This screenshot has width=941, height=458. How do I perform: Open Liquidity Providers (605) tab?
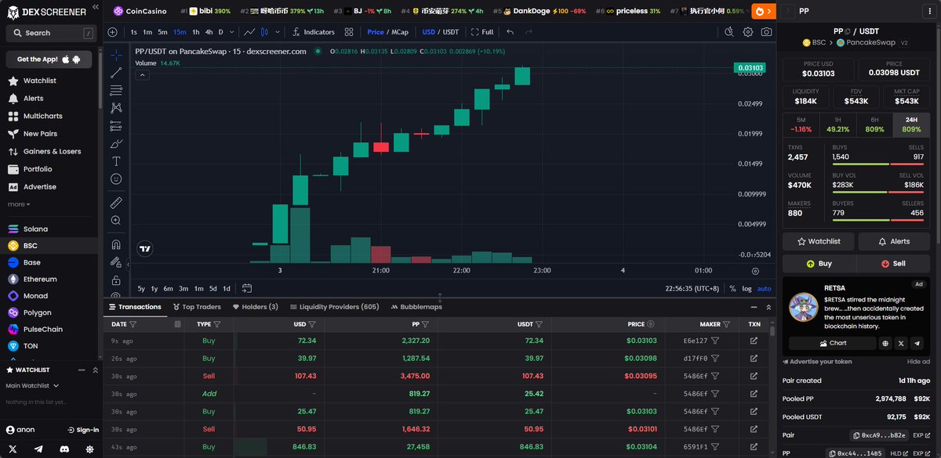(x=334, y=307)
